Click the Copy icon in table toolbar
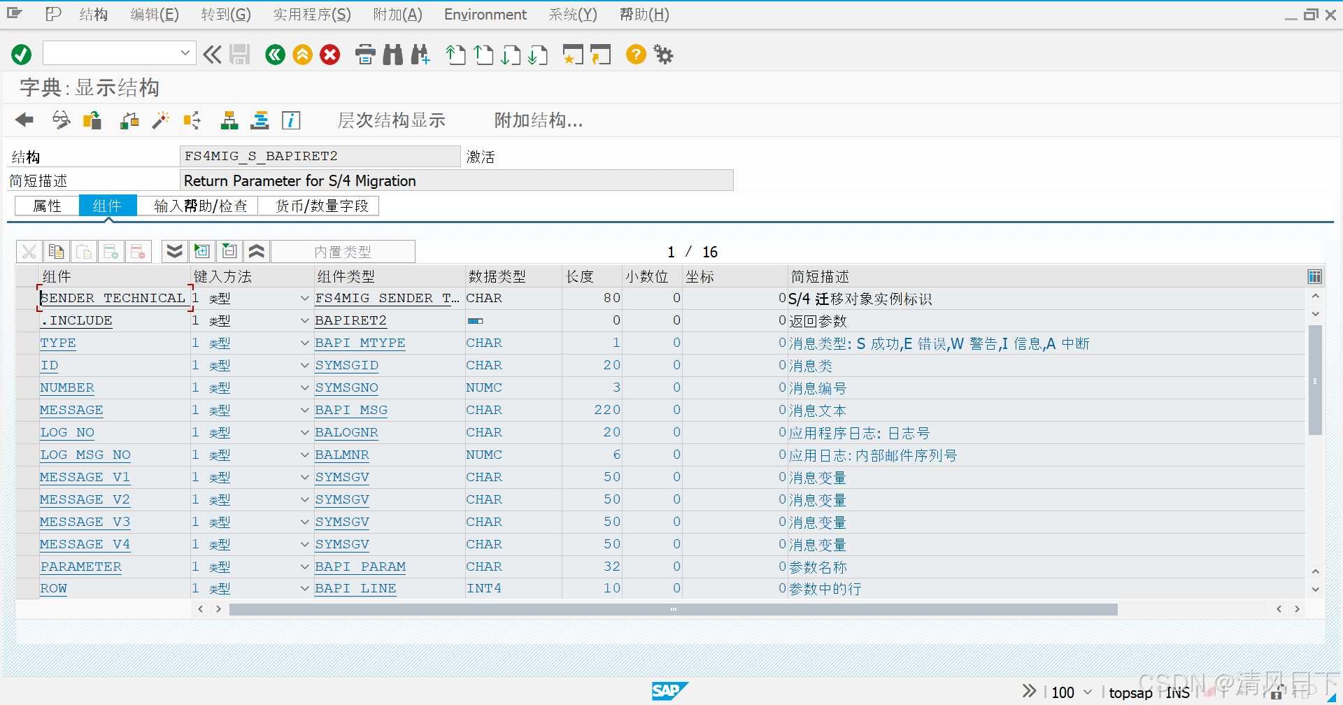Screen dimensions: 1343x705 tap(57, 252)
